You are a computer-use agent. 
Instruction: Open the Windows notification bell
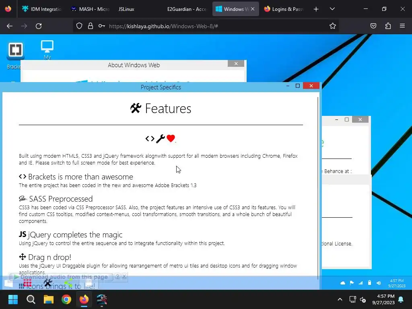point(401,299)
